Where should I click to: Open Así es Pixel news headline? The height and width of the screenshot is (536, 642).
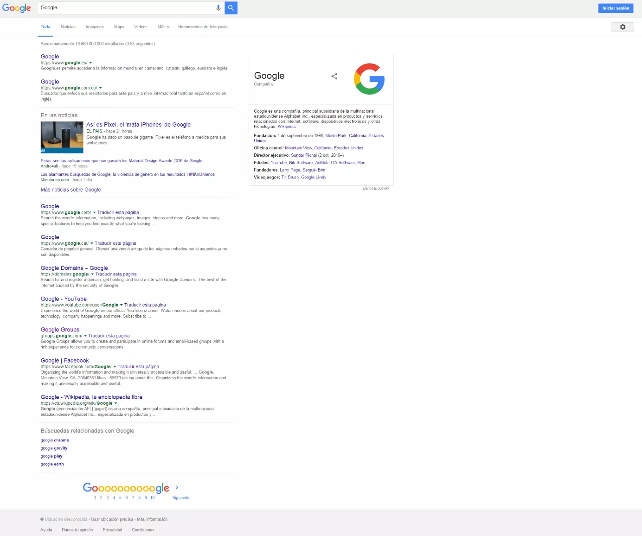coord(138,125)
